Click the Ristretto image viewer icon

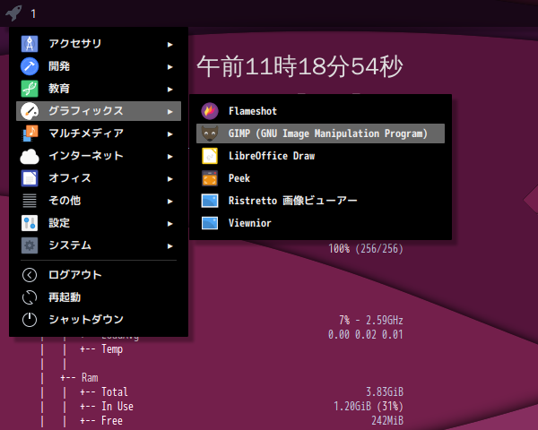(210, 201)
